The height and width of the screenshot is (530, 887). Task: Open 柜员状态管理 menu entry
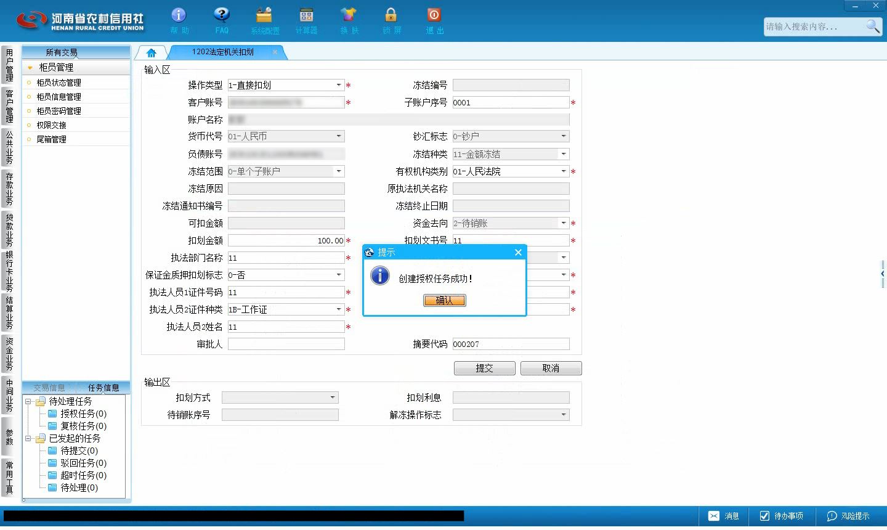[x=76, y=83]
